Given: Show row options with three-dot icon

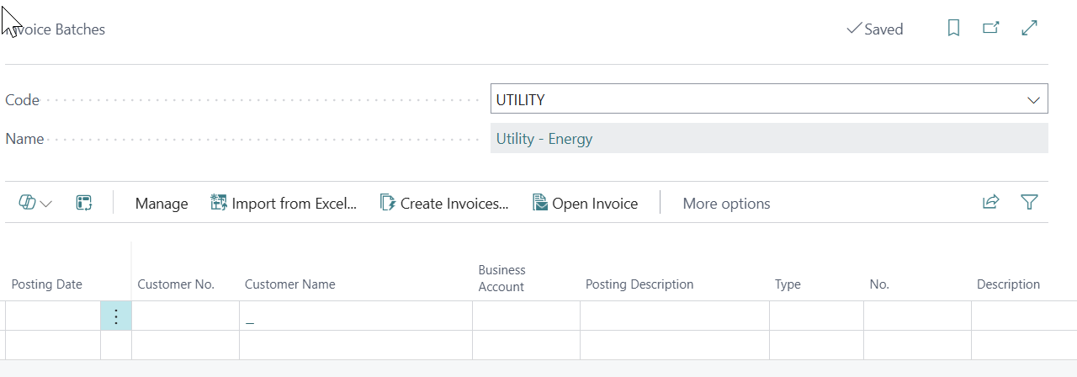Looking at the screenshot, I should click(116, 316).
